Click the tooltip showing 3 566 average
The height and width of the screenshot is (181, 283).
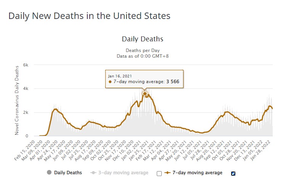coord(145,79)
